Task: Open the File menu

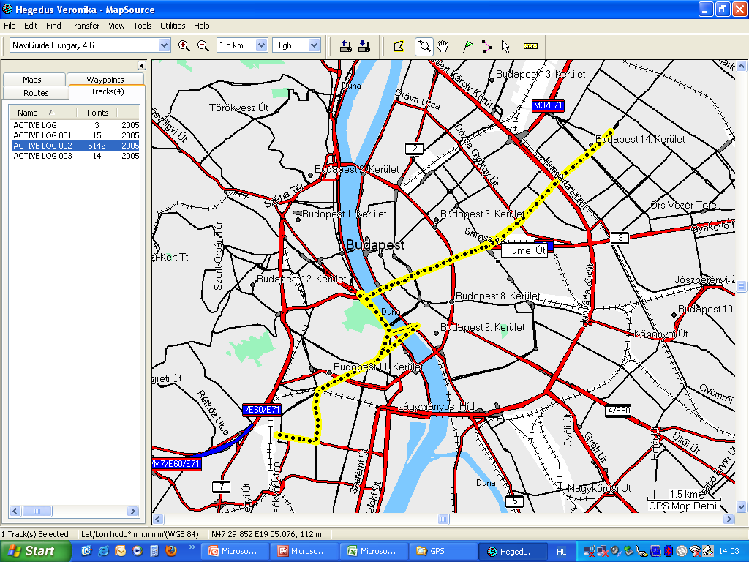Action: (x=10, y=26)
